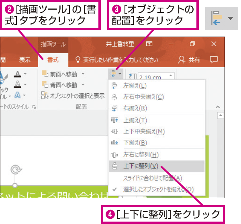Image resolution: width=241 pixels, height=224 pixels.
Task: Click the rotation handle on the shape
Action: coord(16,169)
